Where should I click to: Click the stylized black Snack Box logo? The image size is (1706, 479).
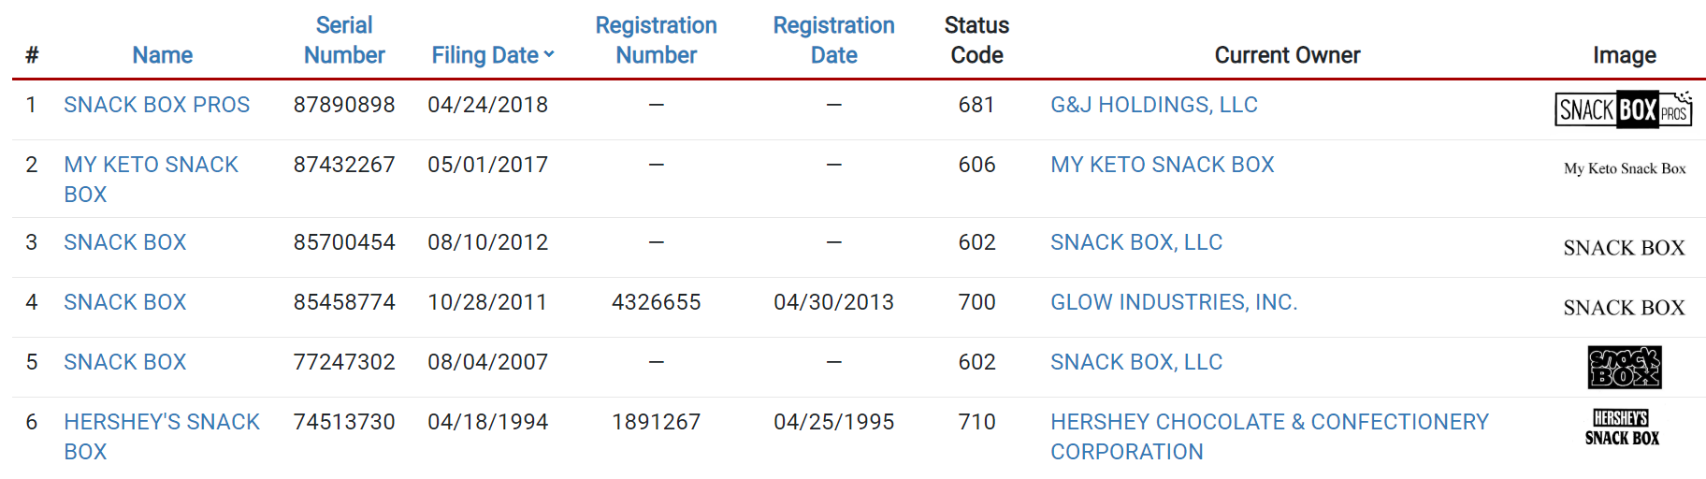pyautogui.click(x=1624, y=367)
